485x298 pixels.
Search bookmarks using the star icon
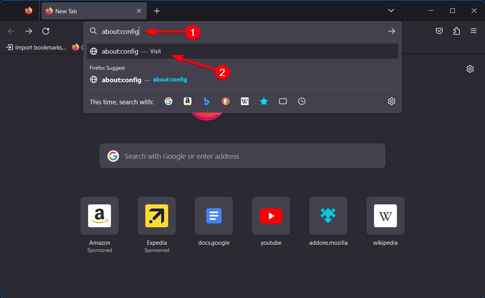pos(264,101)
